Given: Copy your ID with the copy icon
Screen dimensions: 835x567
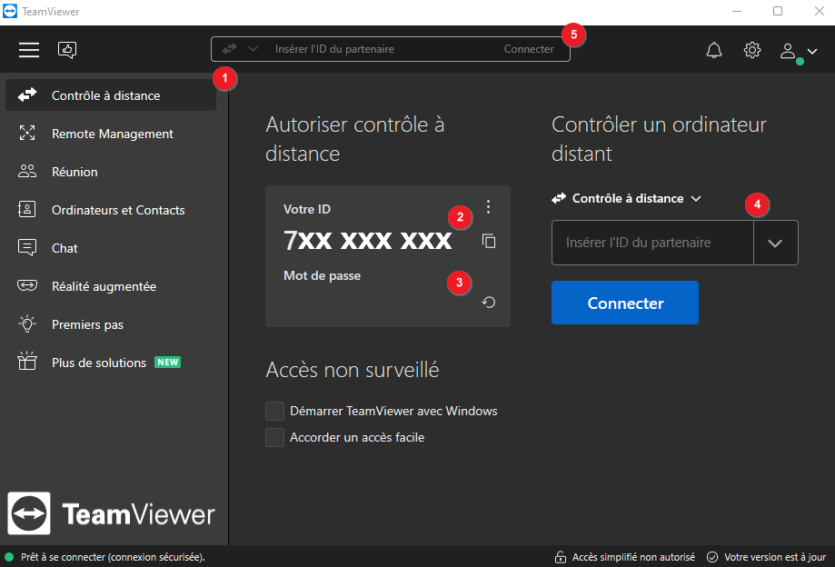Looking at the screenshot, I should coord(489,242).
